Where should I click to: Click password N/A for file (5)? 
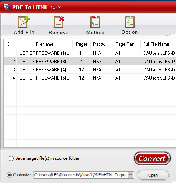(x=97, y=78)
